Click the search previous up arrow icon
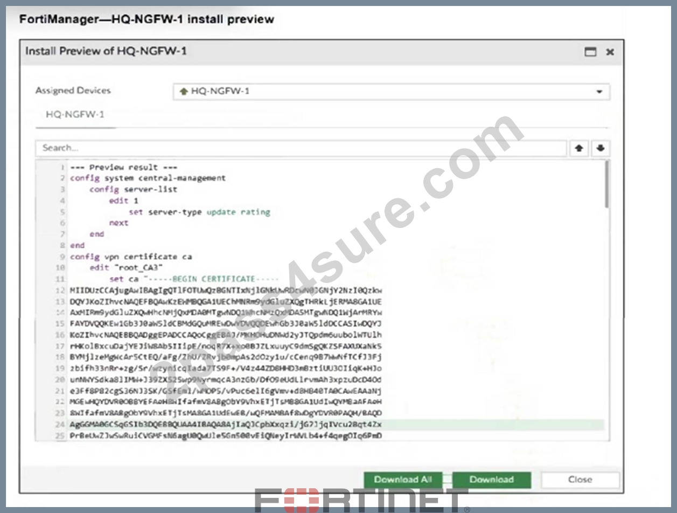This screenshot has height=513, width=677. [578, 148]
